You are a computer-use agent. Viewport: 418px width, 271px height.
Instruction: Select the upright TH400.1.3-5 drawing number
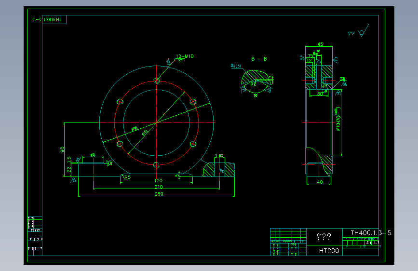371,233
